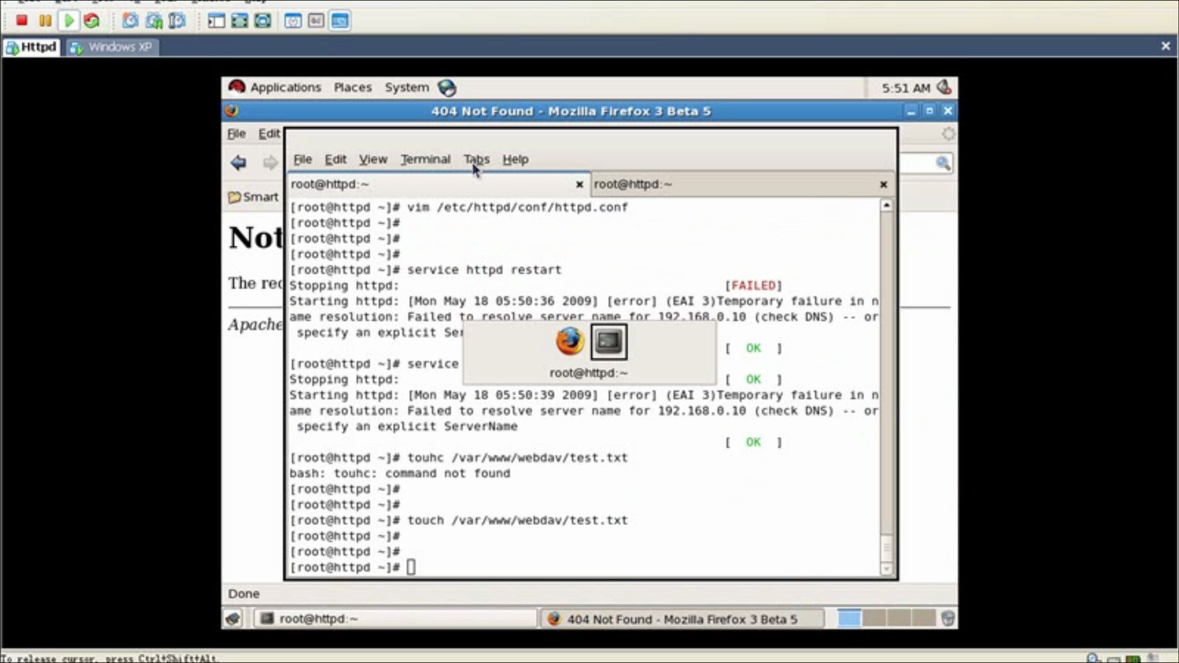Viewport: 1179px width, 663px height.
Task: Reset the virtual machine with restart icon
Action: 91,20
